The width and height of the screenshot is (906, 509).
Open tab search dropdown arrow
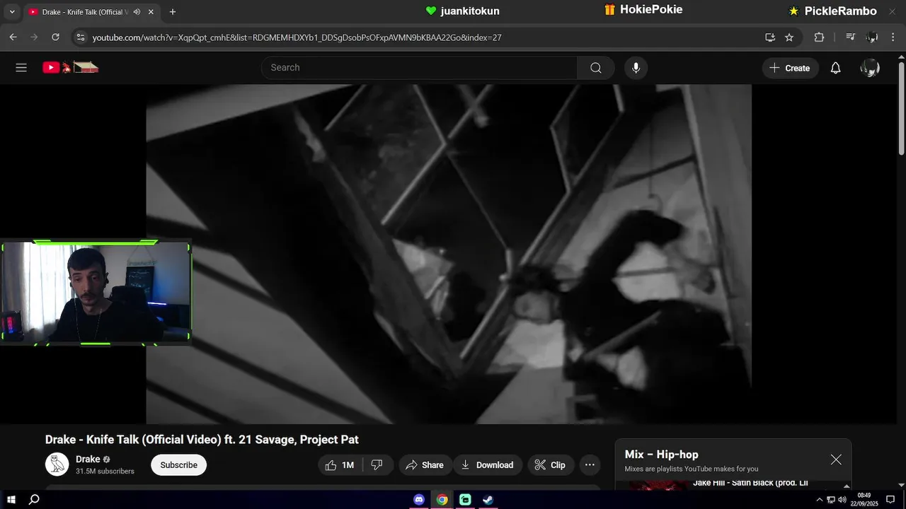pyautogui.click(x=11, y=12)
